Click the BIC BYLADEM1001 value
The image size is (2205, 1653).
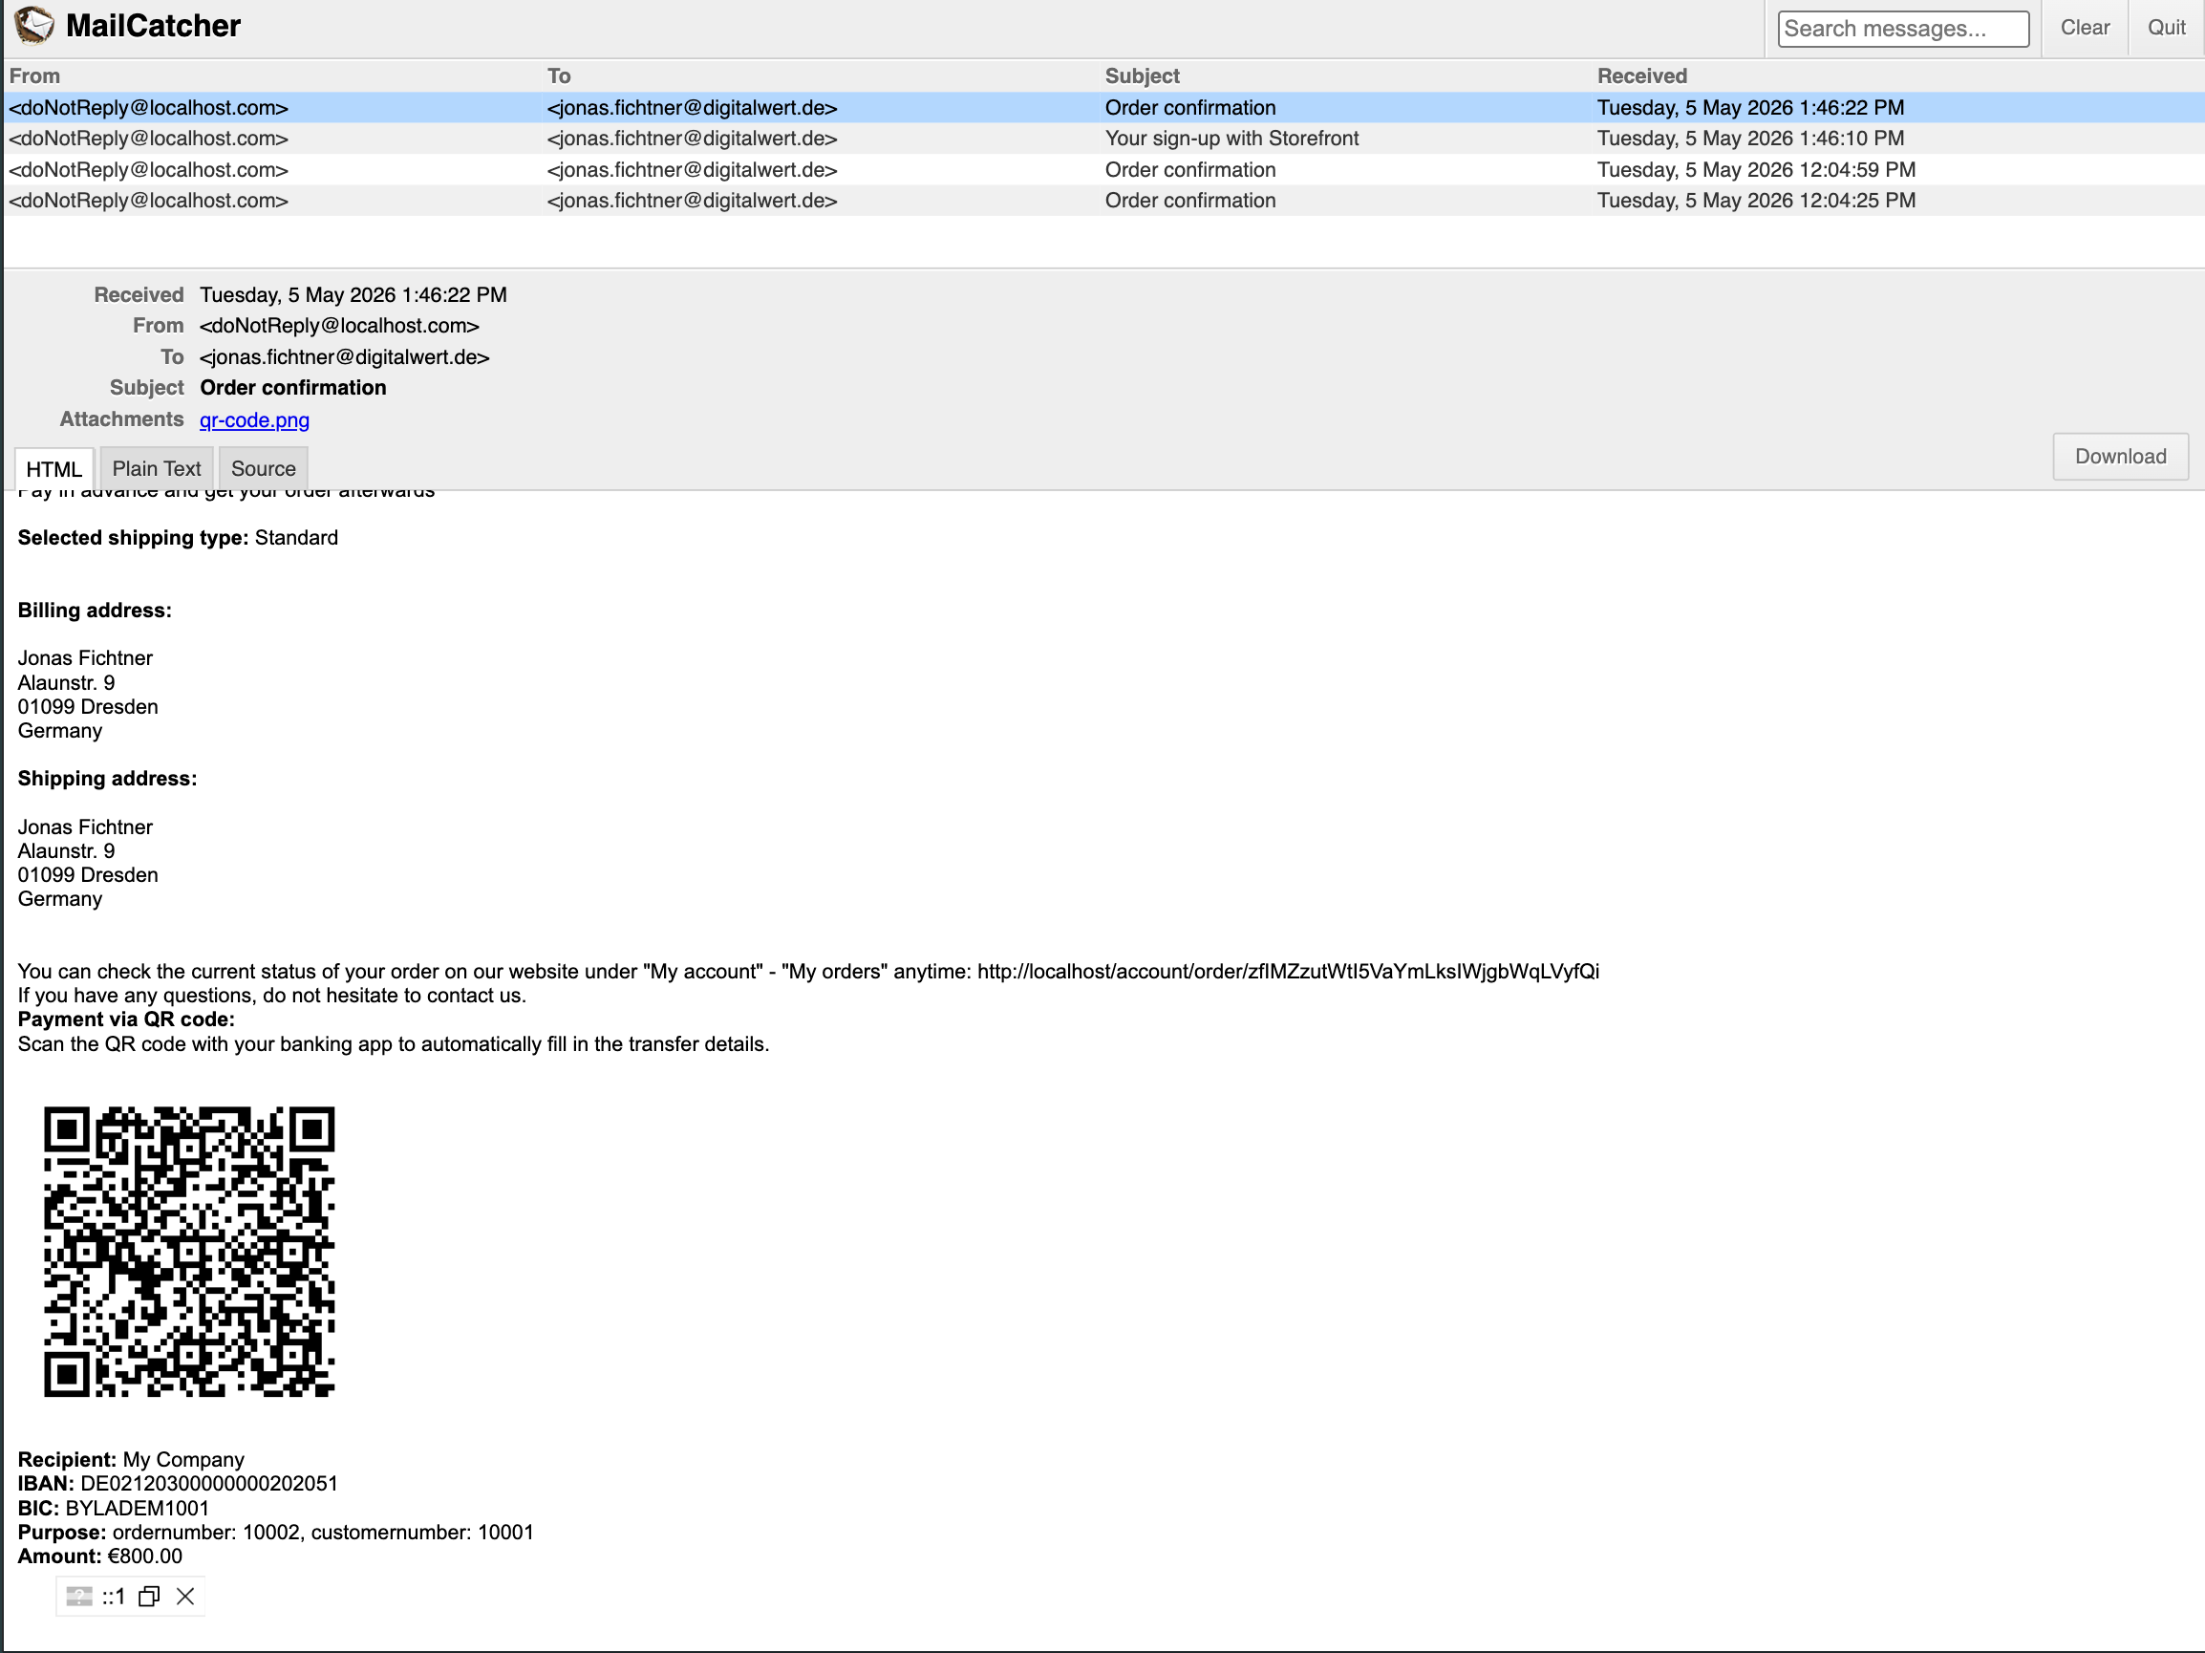click(138, 1508)
